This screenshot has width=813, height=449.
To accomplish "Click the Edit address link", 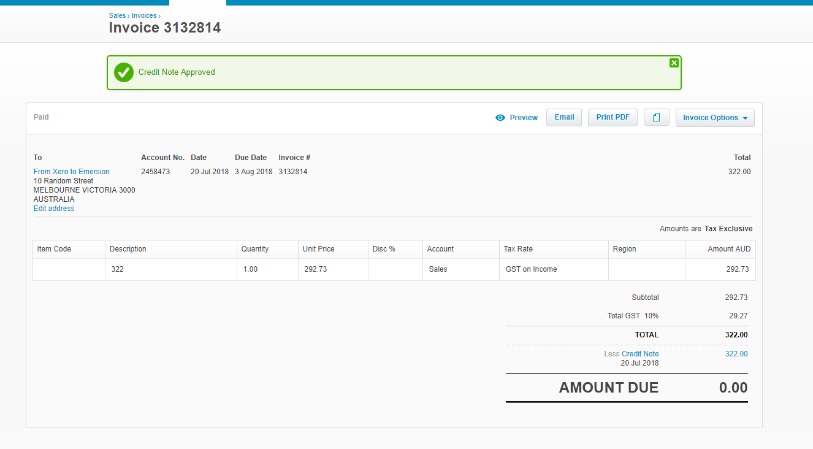I will point(54,209).
